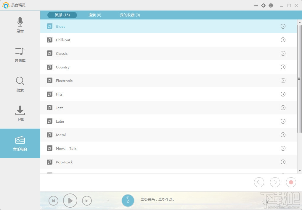Click the music note icon beside Blues

(x=49, y=26)
